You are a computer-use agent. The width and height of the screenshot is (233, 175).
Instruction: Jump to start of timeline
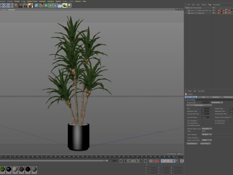(121, 161)
